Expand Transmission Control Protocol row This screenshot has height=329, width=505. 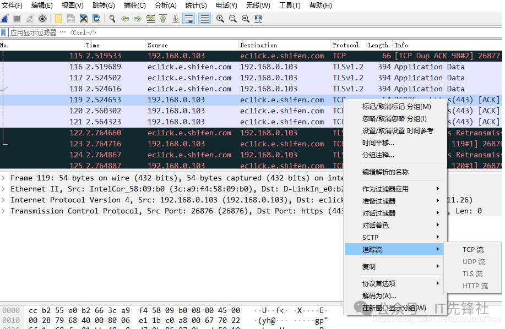[4, 211]
